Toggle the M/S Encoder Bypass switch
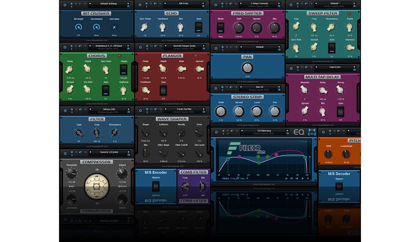The width and height of the screenshot is (418, 242). pos(154,187)
